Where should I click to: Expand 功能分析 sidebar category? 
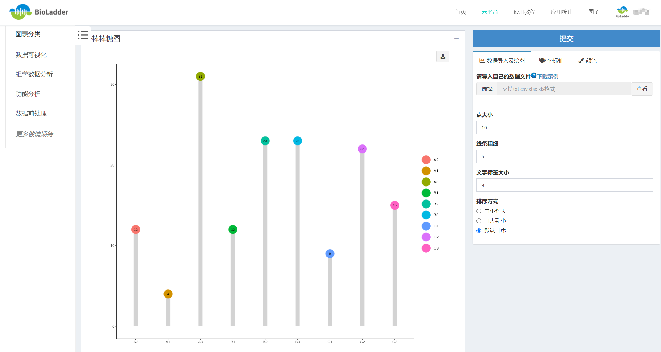pyautogui.click(x=28, y=94)
